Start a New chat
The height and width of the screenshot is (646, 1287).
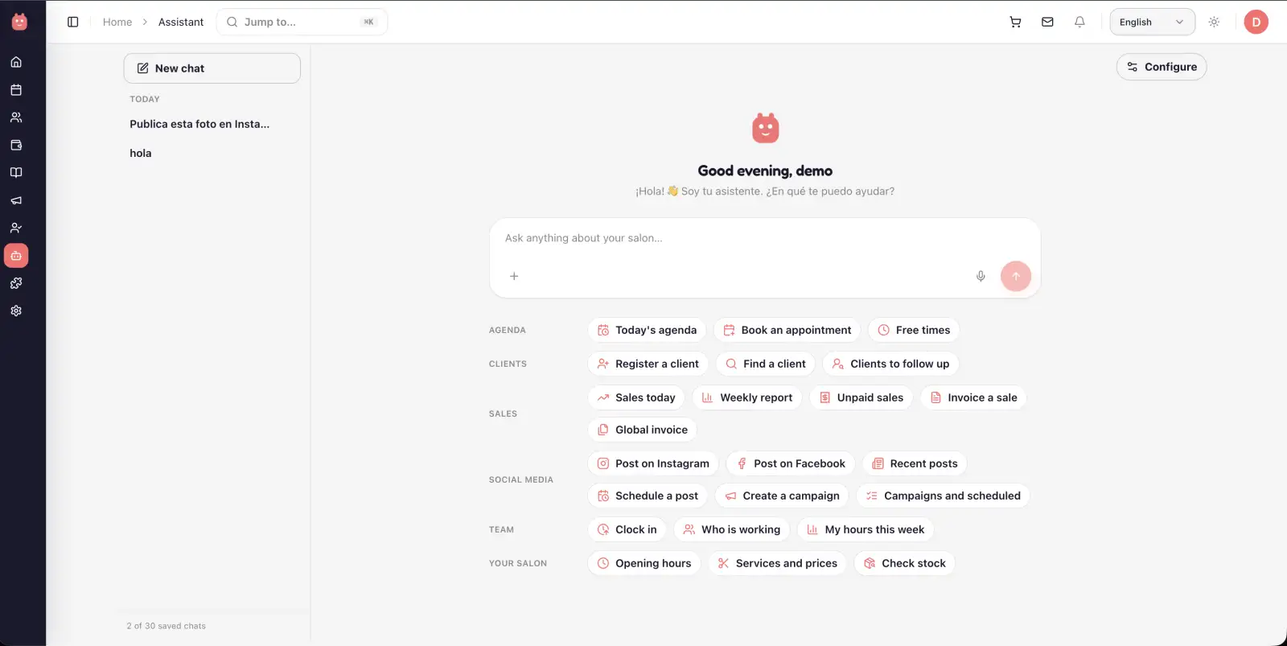[x=212, y=68]
